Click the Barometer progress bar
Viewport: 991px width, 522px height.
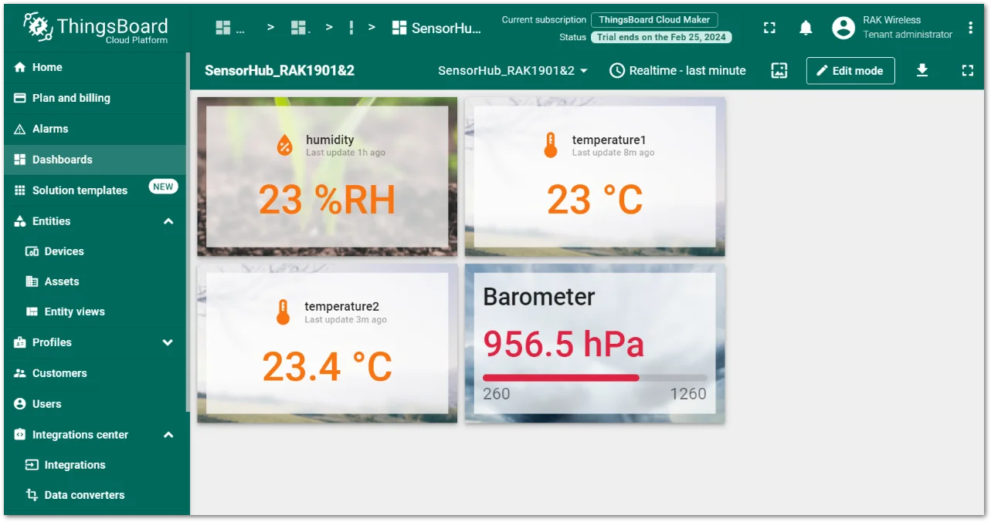(x=595, y=378)
